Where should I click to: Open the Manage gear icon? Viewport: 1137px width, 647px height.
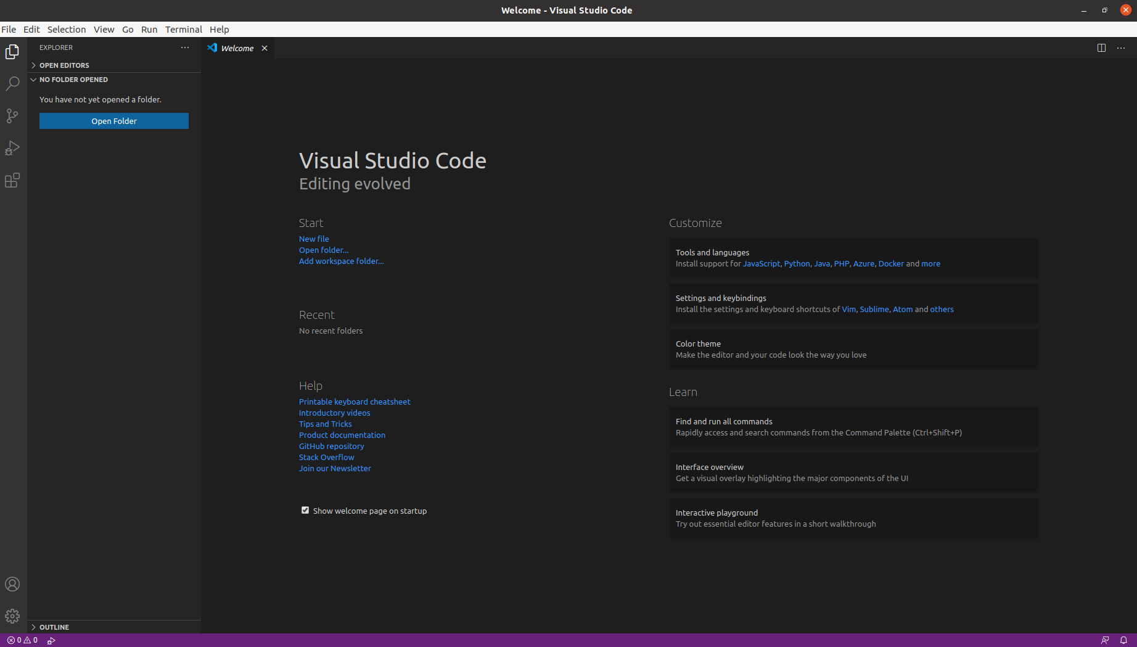(12, 616)
